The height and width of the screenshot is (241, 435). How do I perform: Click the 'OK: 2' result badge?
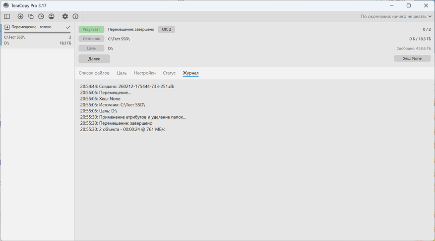(167, 29)
